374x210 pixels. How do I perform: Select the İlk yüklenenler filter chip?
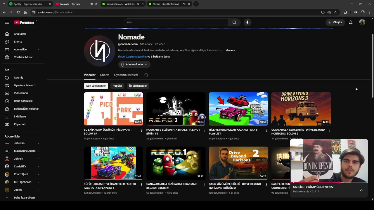138,86
